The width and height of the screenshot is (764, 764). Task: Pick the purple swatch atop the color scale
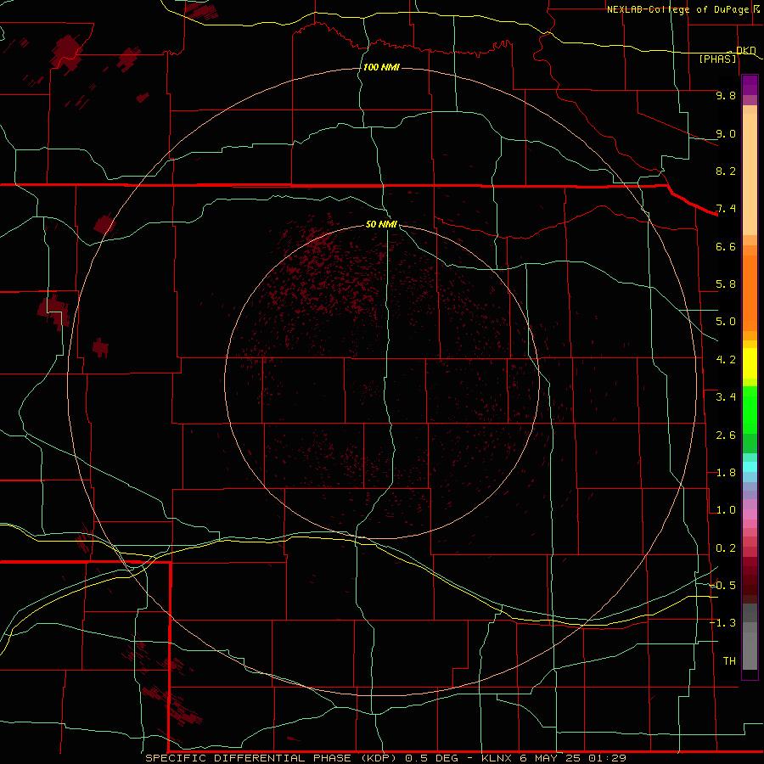click(750, 85)
